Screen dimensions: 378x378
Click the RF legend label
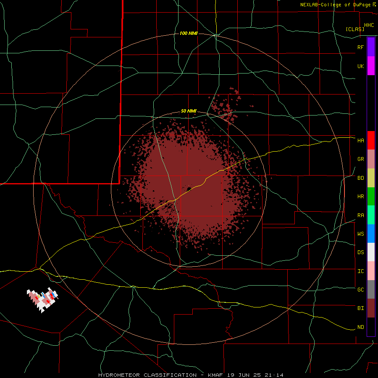pos(361,47)
